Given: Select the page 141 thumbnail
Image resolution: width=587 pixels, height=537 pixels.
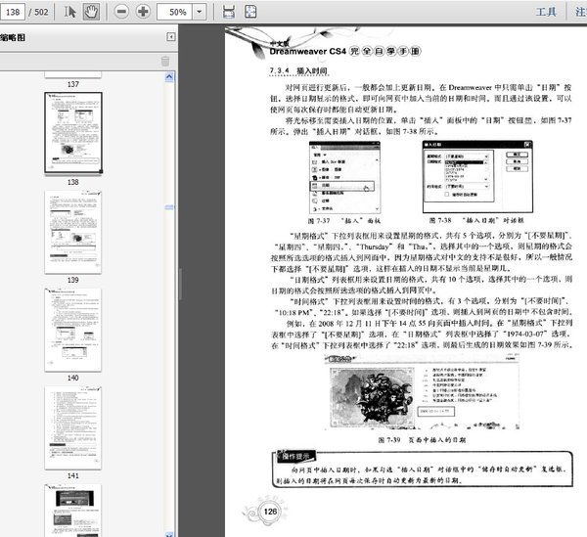Looking at the screenshot, I should click(73, 427).
